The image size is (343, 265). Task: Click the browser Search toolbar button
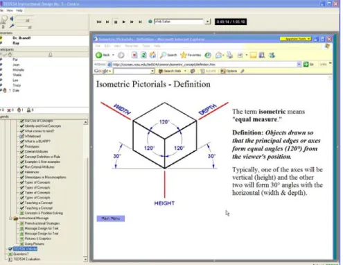coord(168,55)
